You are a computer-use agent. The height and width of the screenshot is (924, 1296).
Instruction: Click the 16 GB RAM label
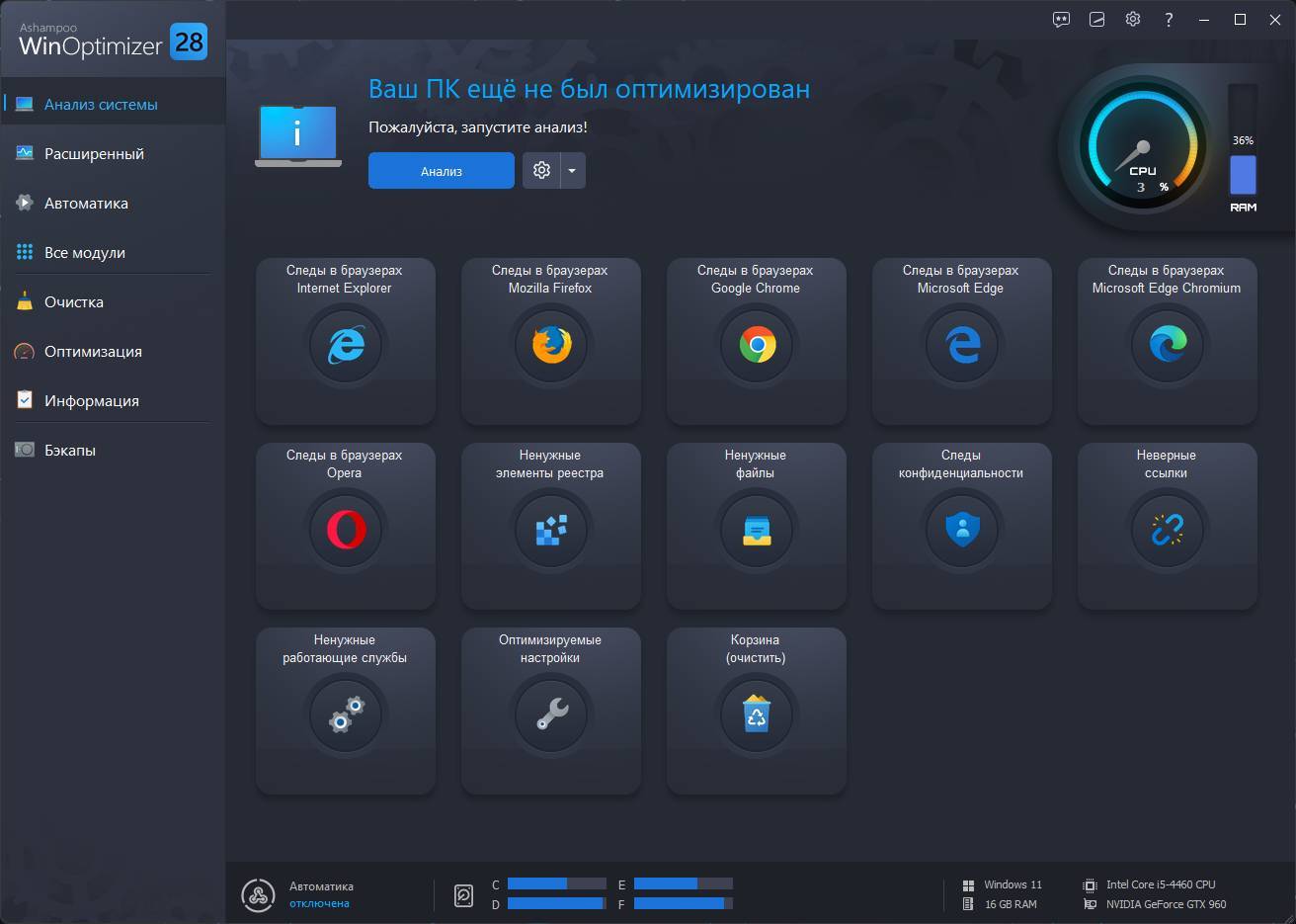[1011, 904]
